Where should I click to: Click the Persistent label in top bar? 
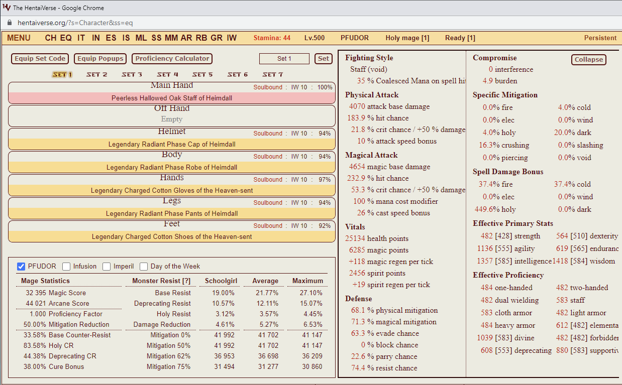pyautogui.click(x=600, y=38)
